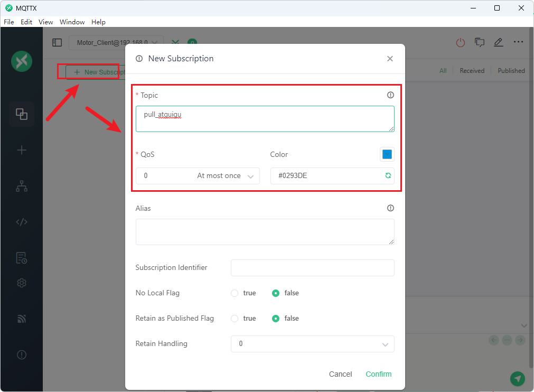Expand the Retain Handling dropdown

click(312, 344)
